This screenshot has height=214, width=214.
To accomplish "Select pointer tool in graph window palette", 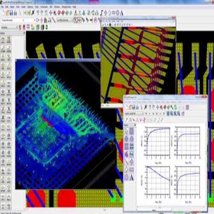I will (126, 131).
